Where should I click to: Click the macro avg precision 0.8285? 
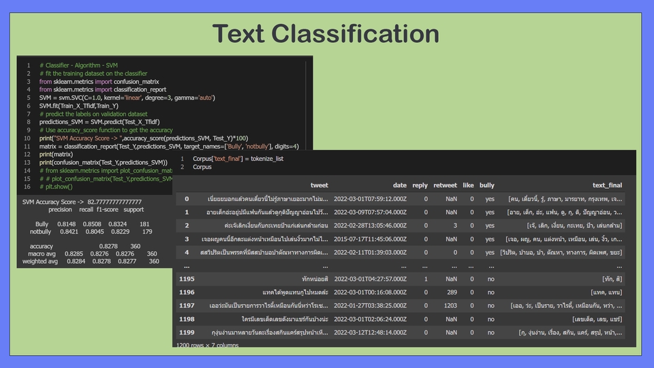74,254
